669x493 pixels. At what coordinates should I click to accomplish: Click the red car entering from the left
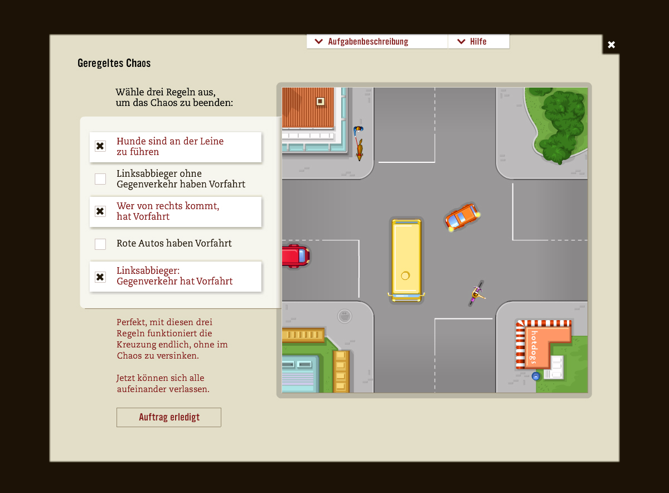click(x=294, y=256)
